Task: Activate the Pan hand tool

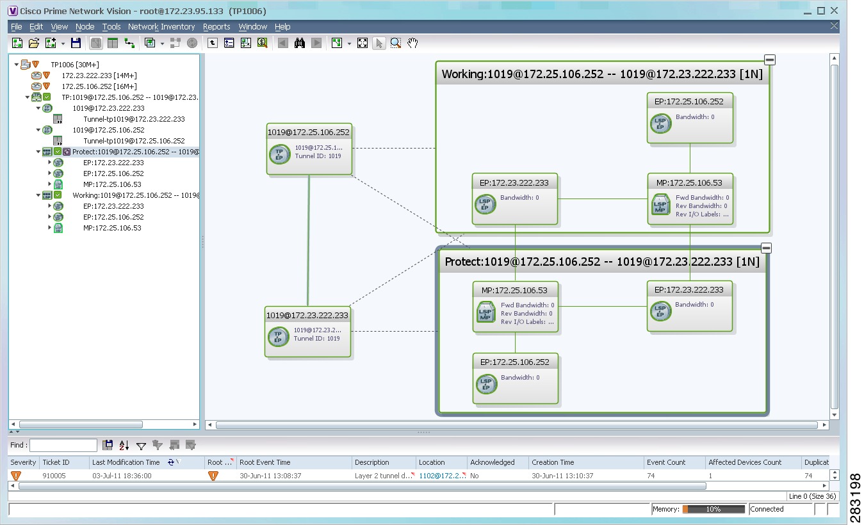Action: [x=413, y=43]
